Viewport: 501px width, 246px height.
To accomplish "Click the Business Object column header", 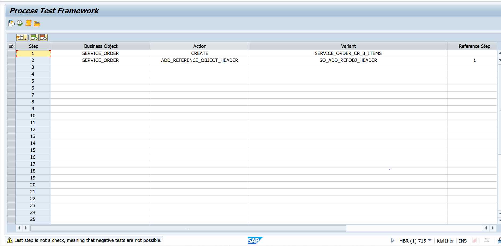I will [x=101, y=46].
